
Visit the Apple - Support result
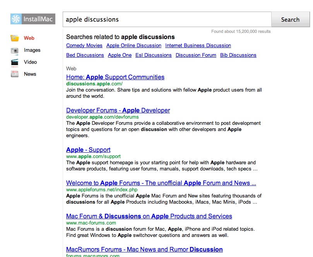(x=88, y=150)
